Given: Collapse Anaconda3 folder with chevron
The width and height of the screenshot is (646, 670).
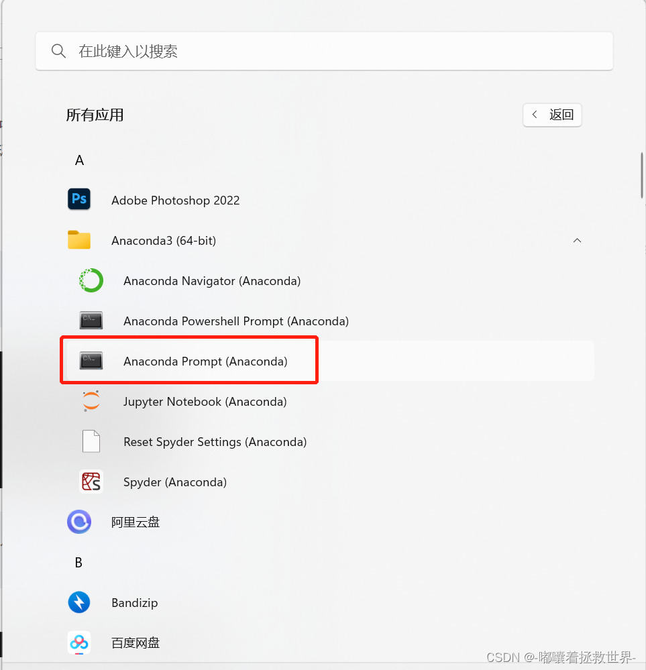Looking at the screenshot, I should pyautogui.click(x=577, y=241).
